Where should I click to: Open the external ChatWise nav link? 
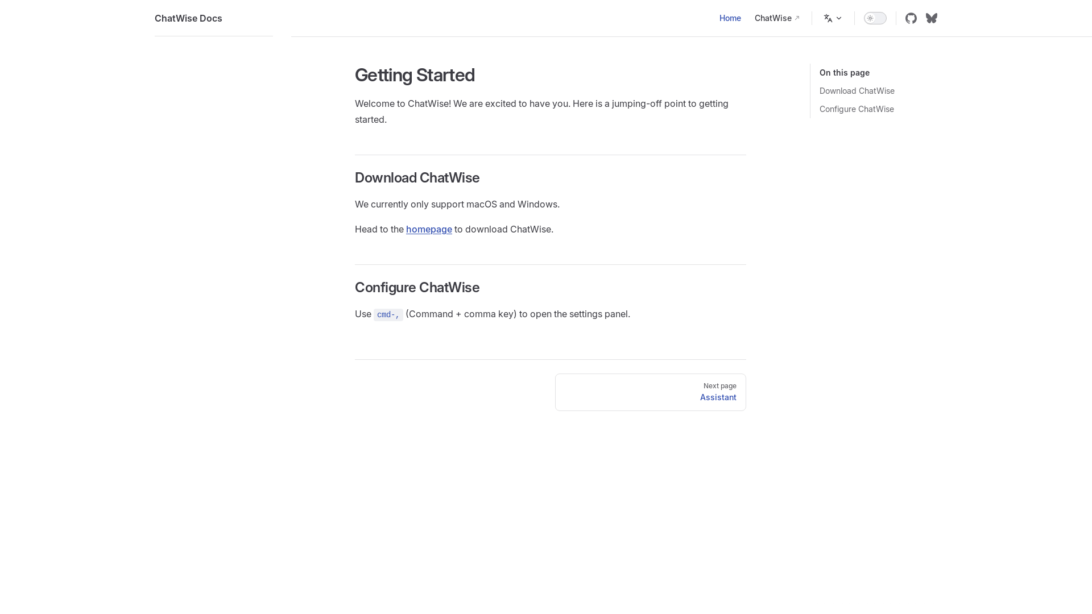(x=777, y=18)
